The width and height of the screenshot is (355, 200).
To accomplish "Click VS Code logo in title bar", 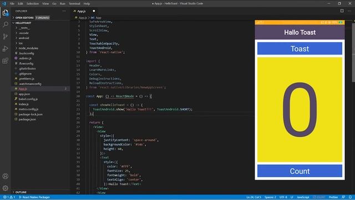I will coord(4,3).
